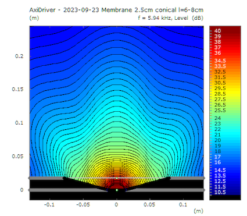Click the '0.15' vertical axis tick label

click(x=17, y=90)
